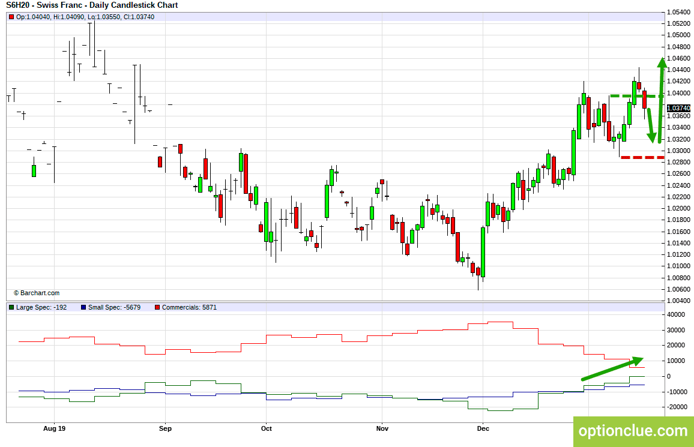Click the 1.05400 price axis label
The image size is (694, 447).
click(x=678, y=12)
